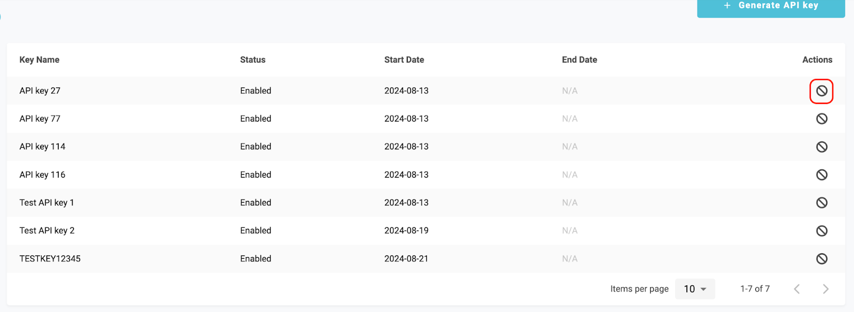Click the disable icon for Test API key 1
Image resolution: width=854 pixels, height=312 pixels.
(821, 203)
